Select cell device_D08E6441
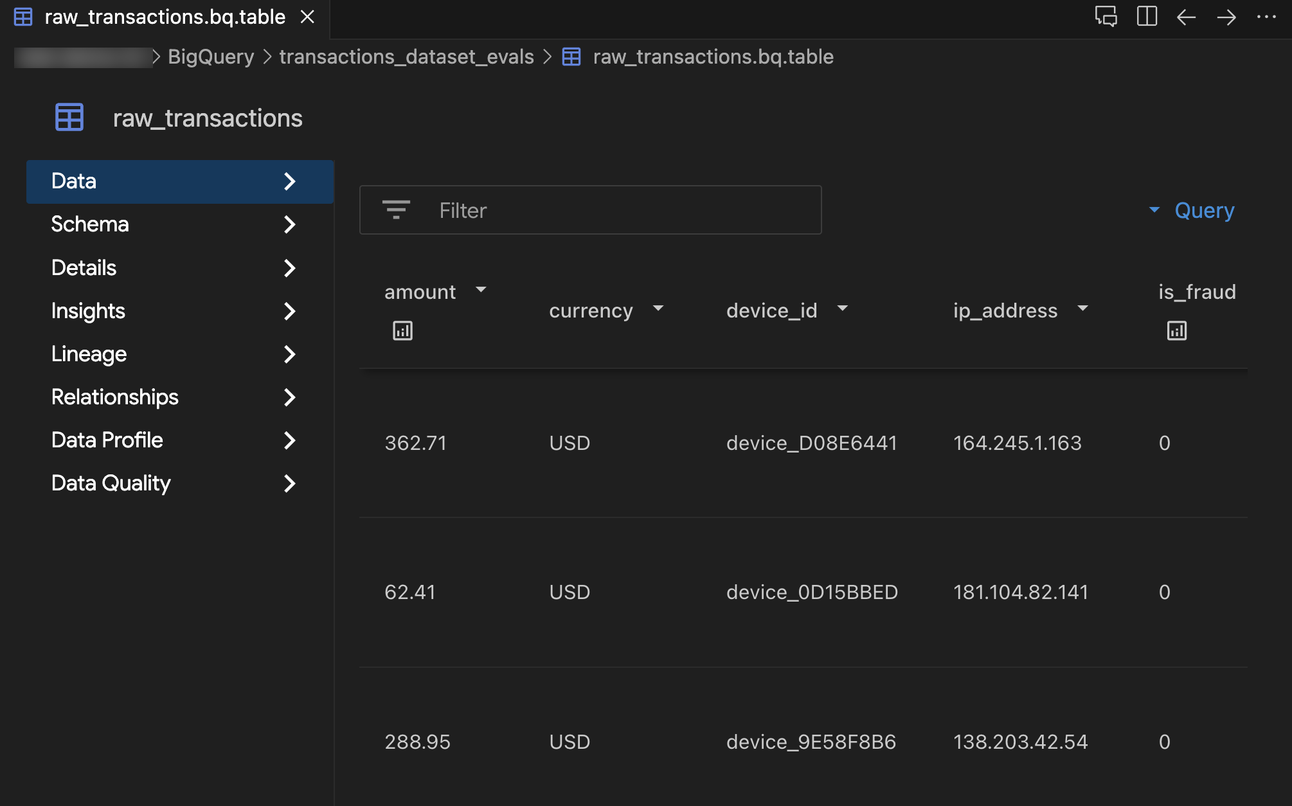 tap(811, 443)
